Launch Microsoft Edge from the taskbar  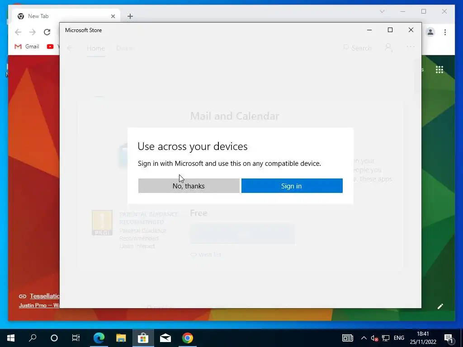tap(99, 338)
